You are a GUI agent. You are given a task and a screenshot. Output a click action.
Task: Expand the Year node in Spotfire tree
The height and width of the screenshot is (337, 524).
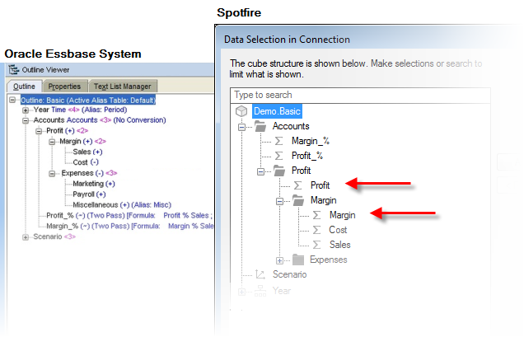coord(241,292)
